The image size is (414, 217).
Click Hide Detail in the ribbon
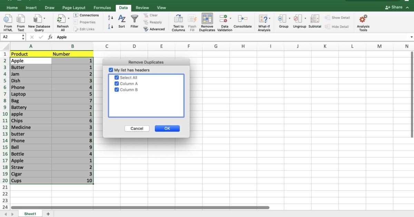tap(337, 27)
